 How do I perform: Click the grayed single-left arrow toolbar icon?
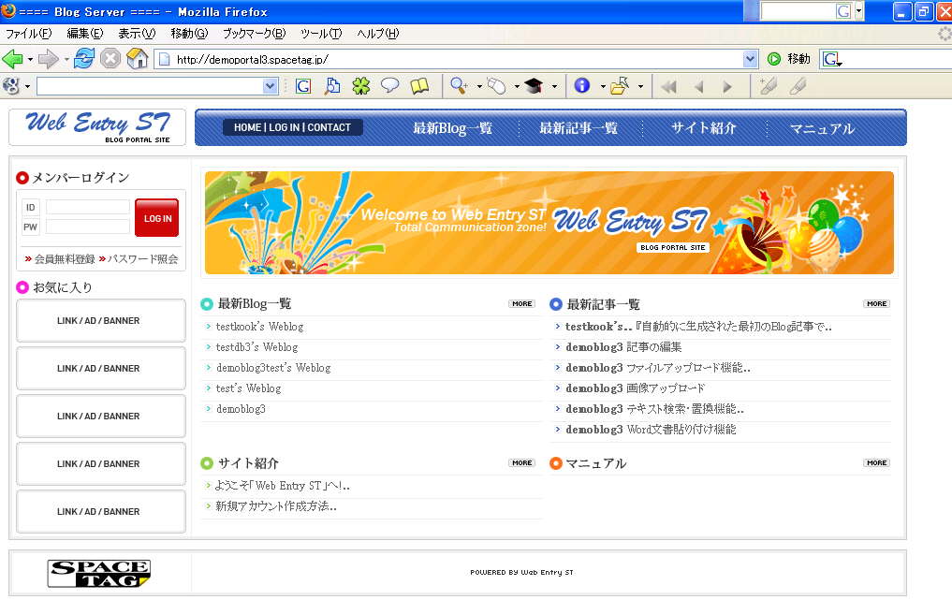[x=699, y=87]
